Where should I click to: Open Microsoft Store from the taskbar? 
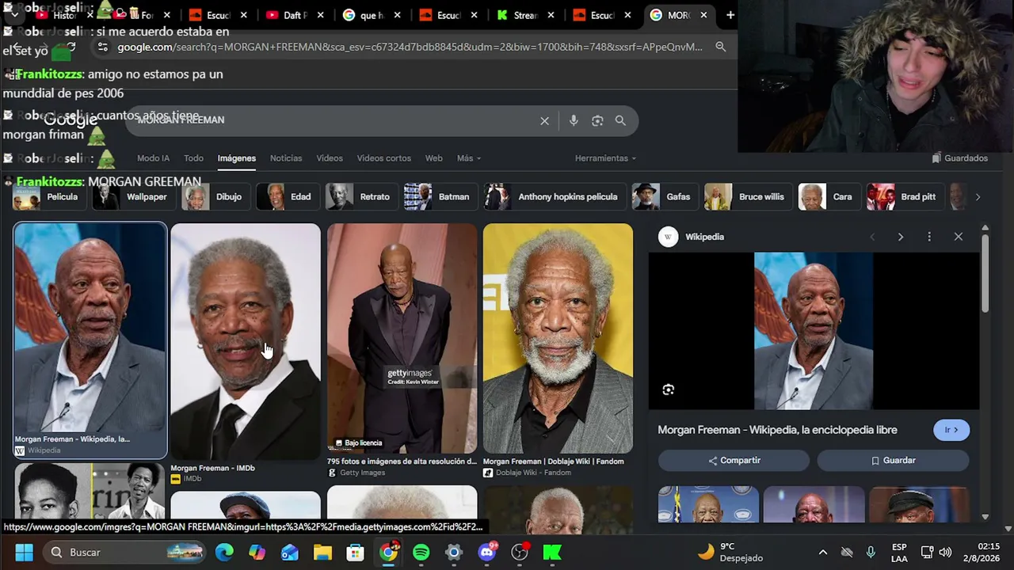355,552
